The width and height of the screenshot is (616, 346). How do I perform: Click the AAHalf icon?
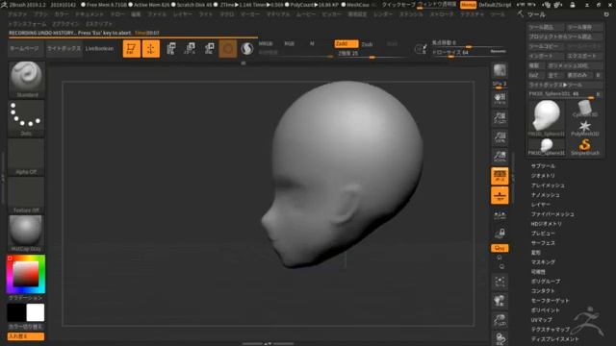500,156
